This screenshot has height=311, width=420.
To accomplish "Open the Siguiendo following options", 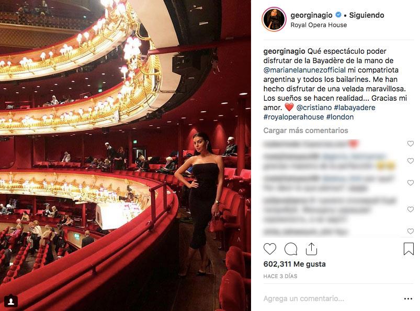I will 367,15.
